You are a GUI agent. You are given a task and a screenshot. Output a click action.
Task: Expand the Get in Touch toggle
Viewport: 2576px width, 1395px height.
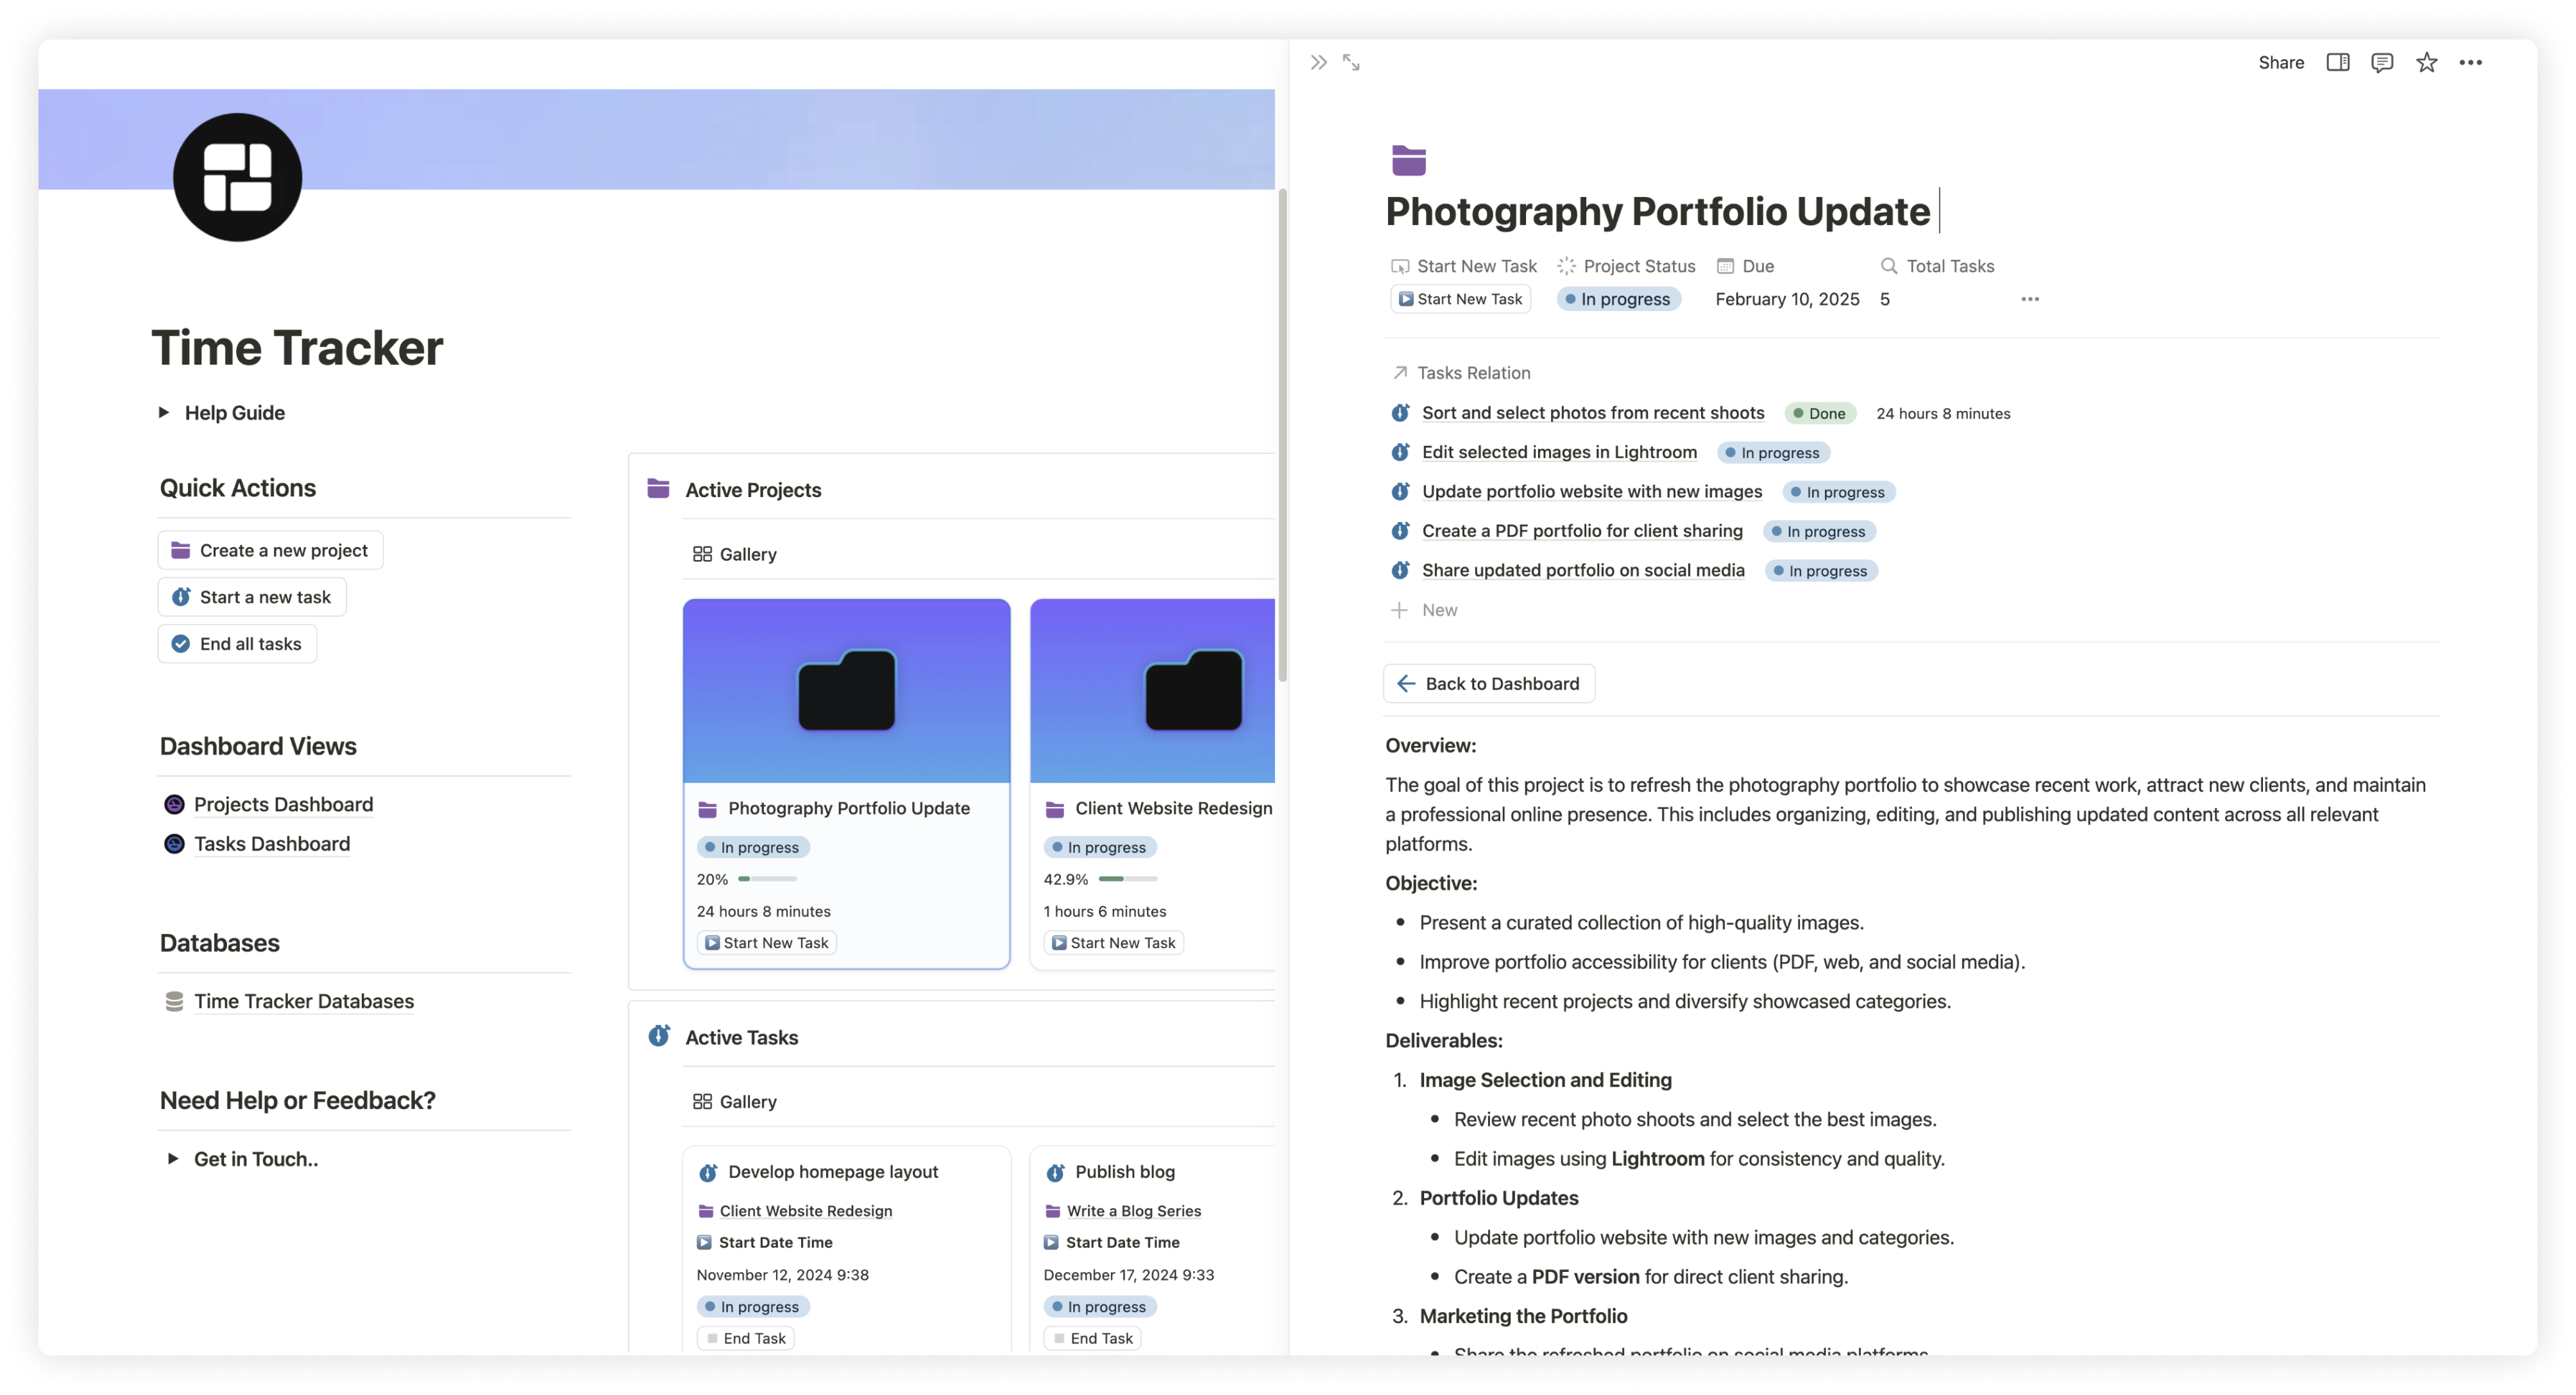coord(173,1158)
